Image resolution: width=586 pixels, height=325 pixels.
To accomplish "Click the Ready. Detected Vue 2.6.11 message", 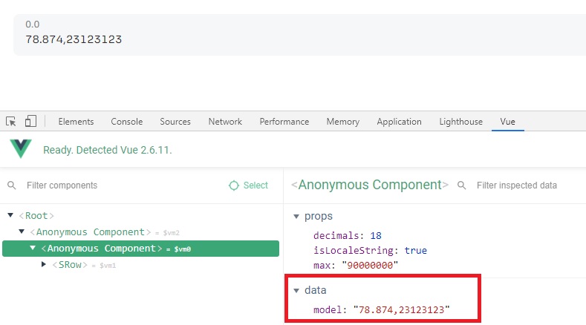I will [108, 150].
